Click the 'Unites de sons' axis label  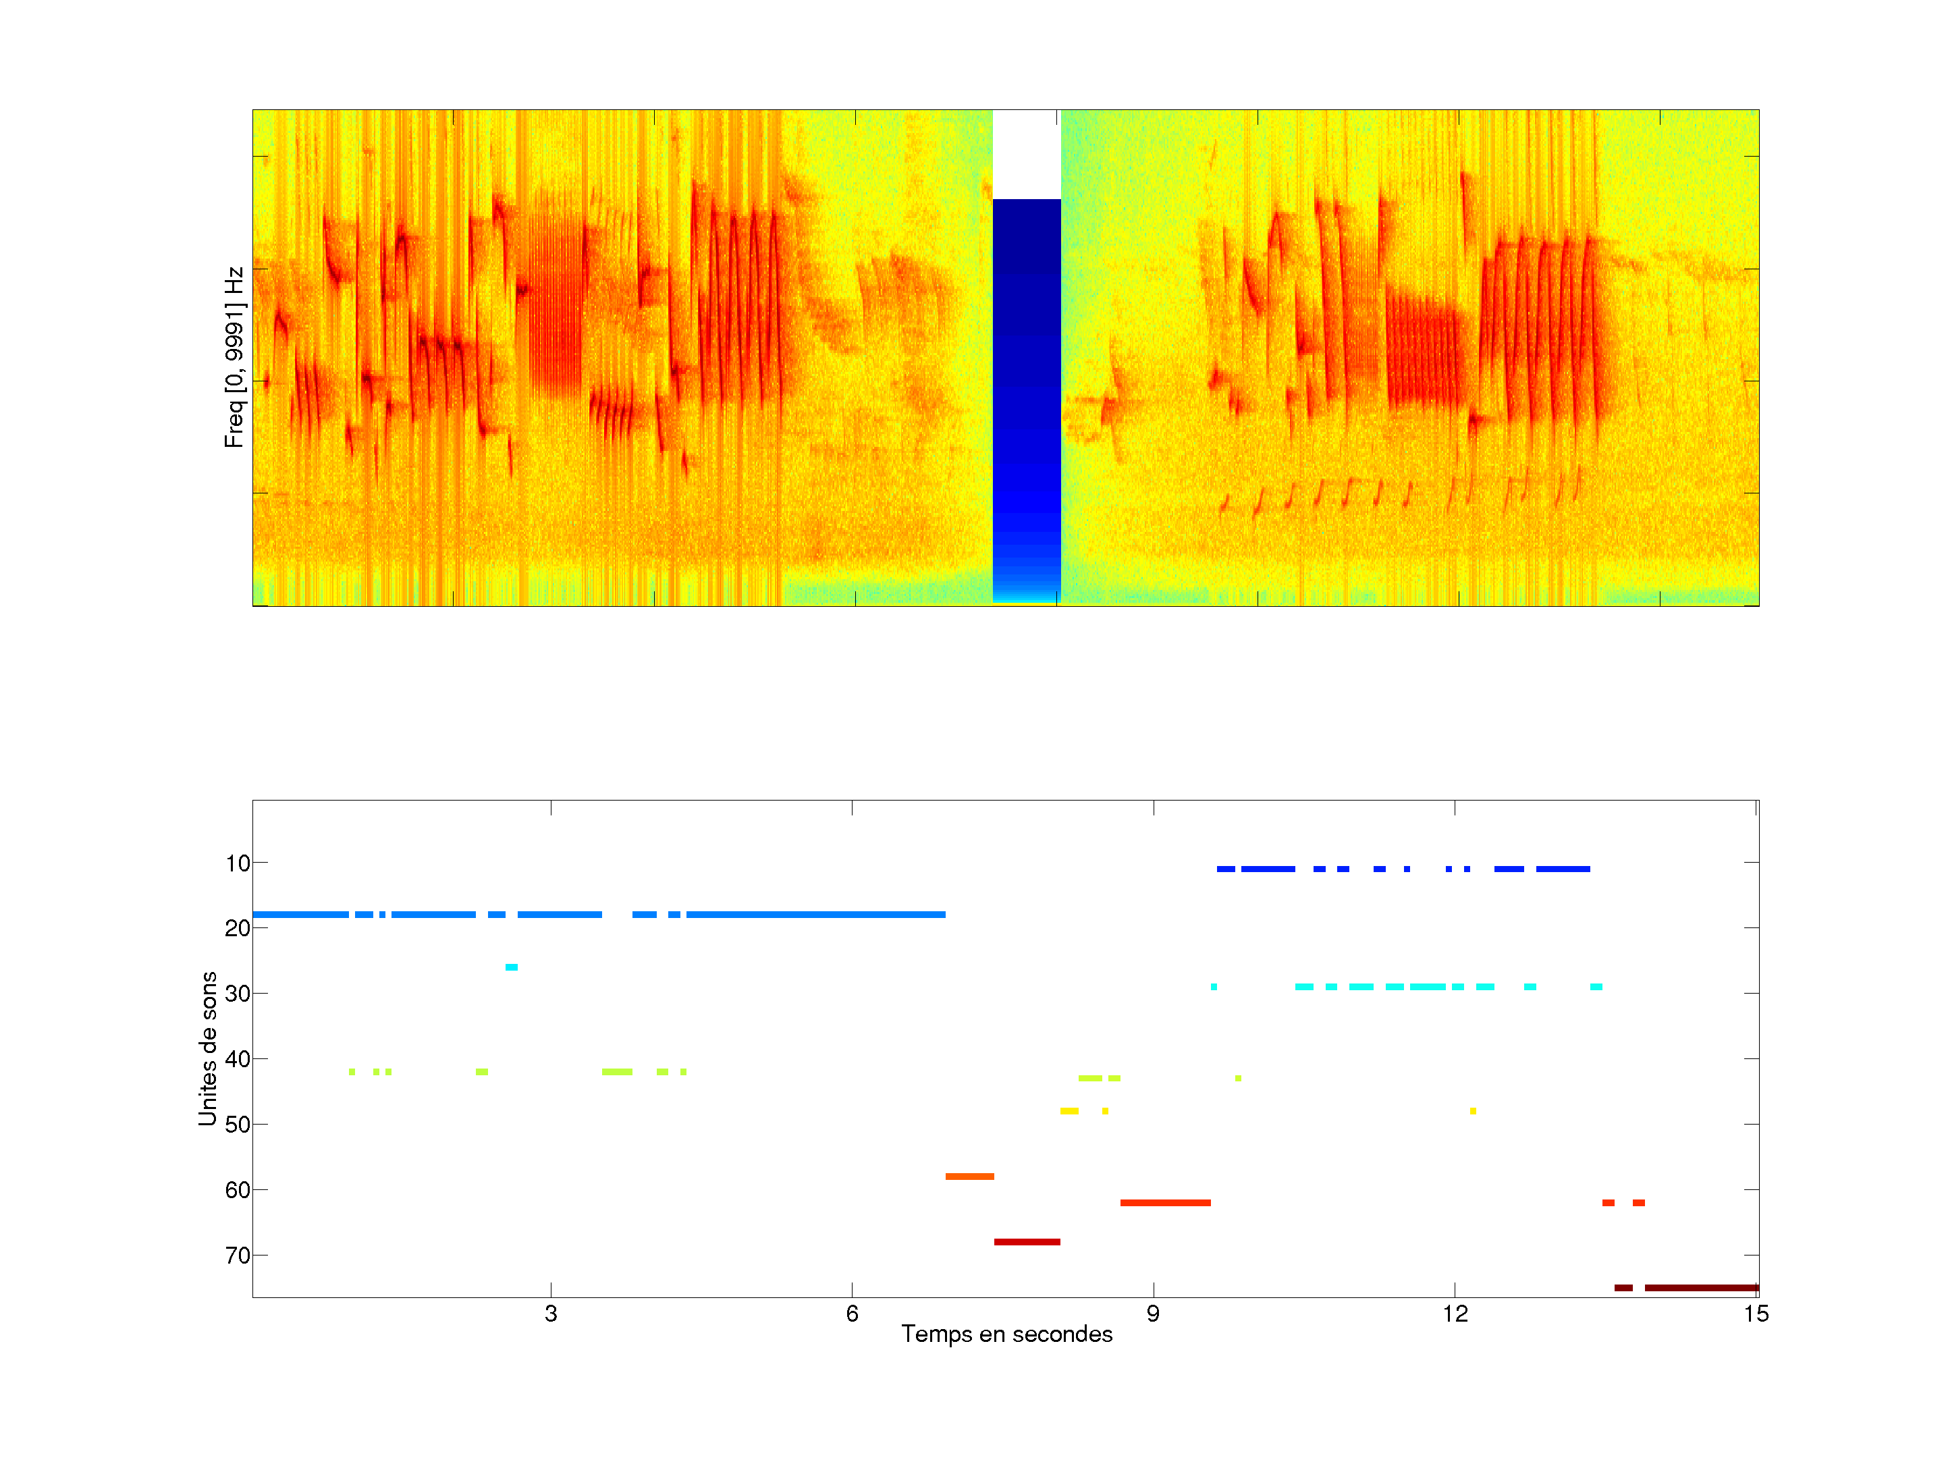click(207, 1048)
